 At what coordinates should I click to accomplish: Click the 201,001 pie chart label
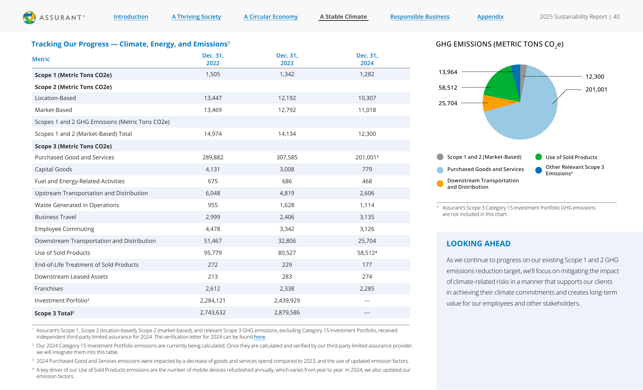pos(596,89)
